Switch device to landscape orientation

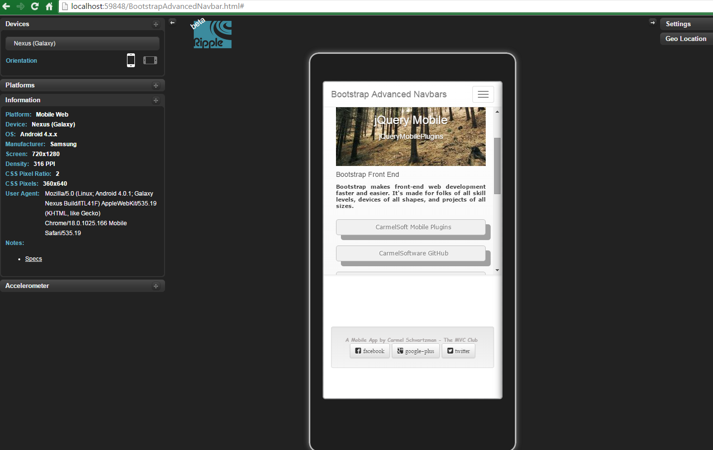pyautogui.click(x=150, y=60)
